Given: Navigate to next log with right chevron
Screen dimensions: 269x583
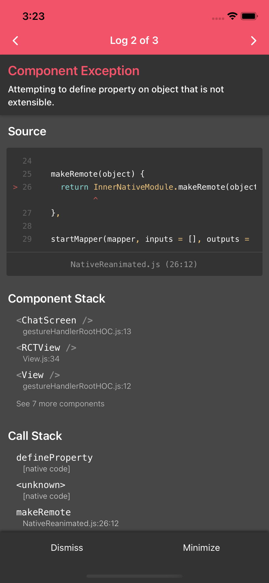Looking at the screenshot, I should pos(253,41).
